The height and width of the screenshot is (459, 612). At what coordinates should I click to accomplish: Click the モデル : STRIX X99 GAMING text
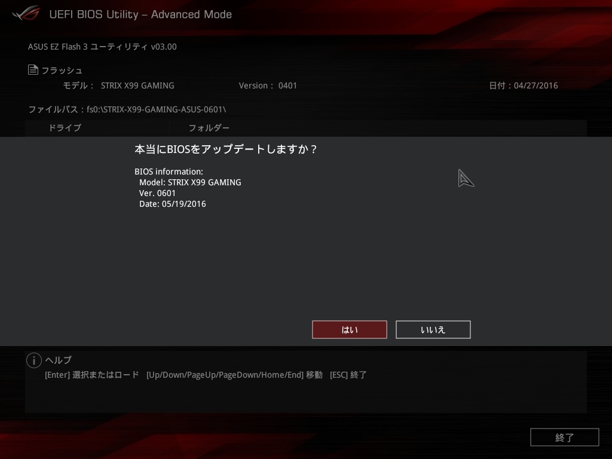(119, 85)
